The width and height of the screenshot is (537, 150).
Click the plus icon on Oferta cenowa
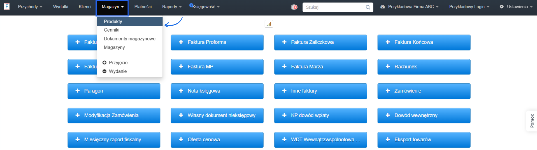[x=181, y=139]
